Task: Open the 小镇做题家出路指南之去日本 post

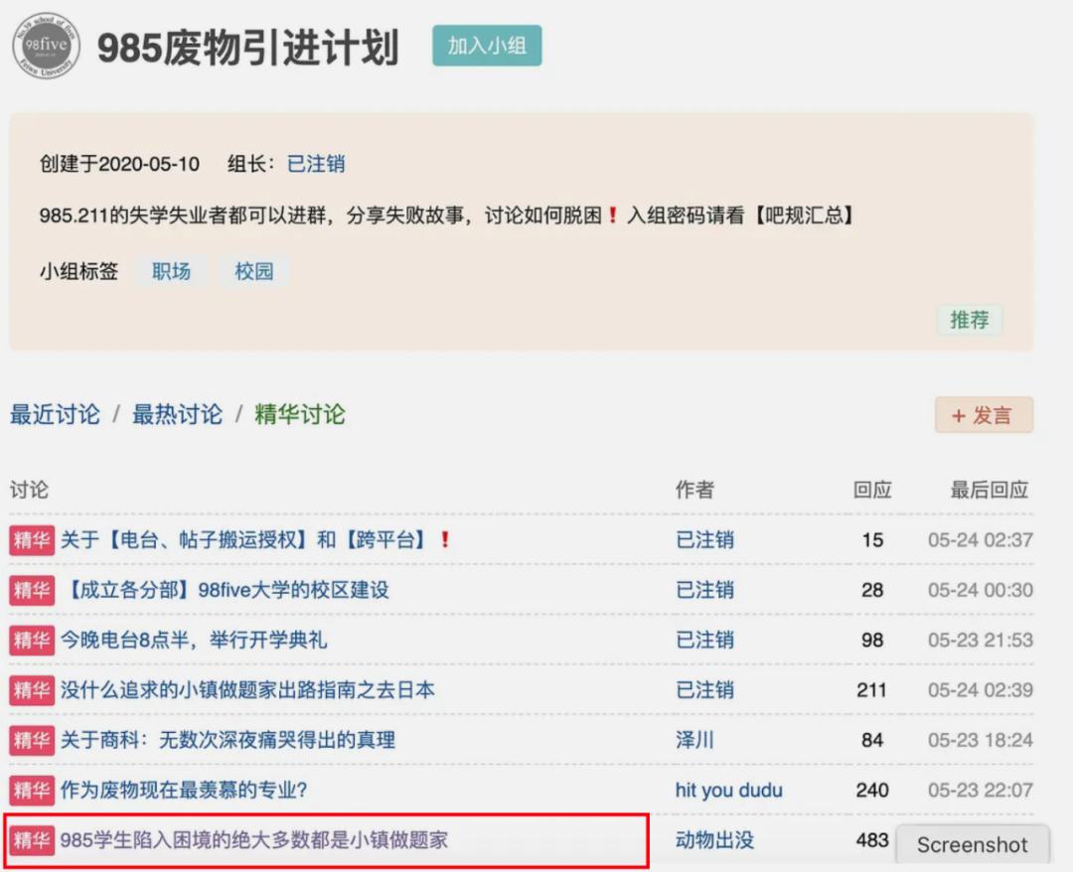Action: click(247, 689)
